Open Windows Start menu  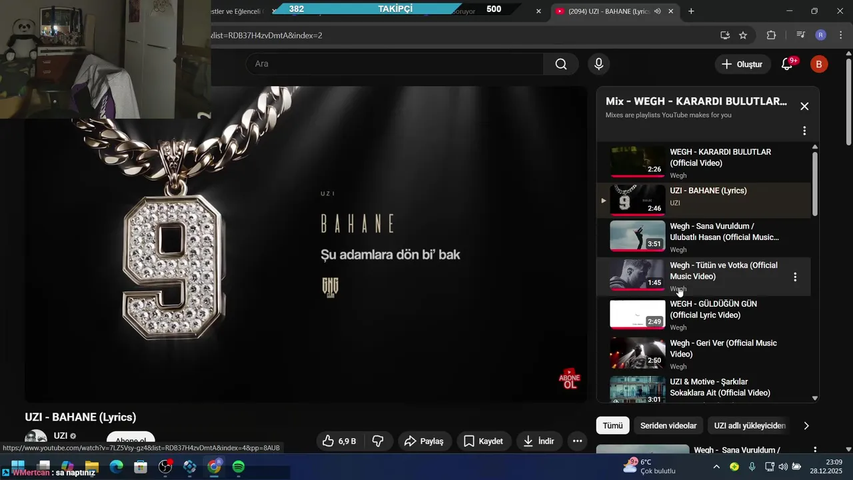(x=18, y=467)
